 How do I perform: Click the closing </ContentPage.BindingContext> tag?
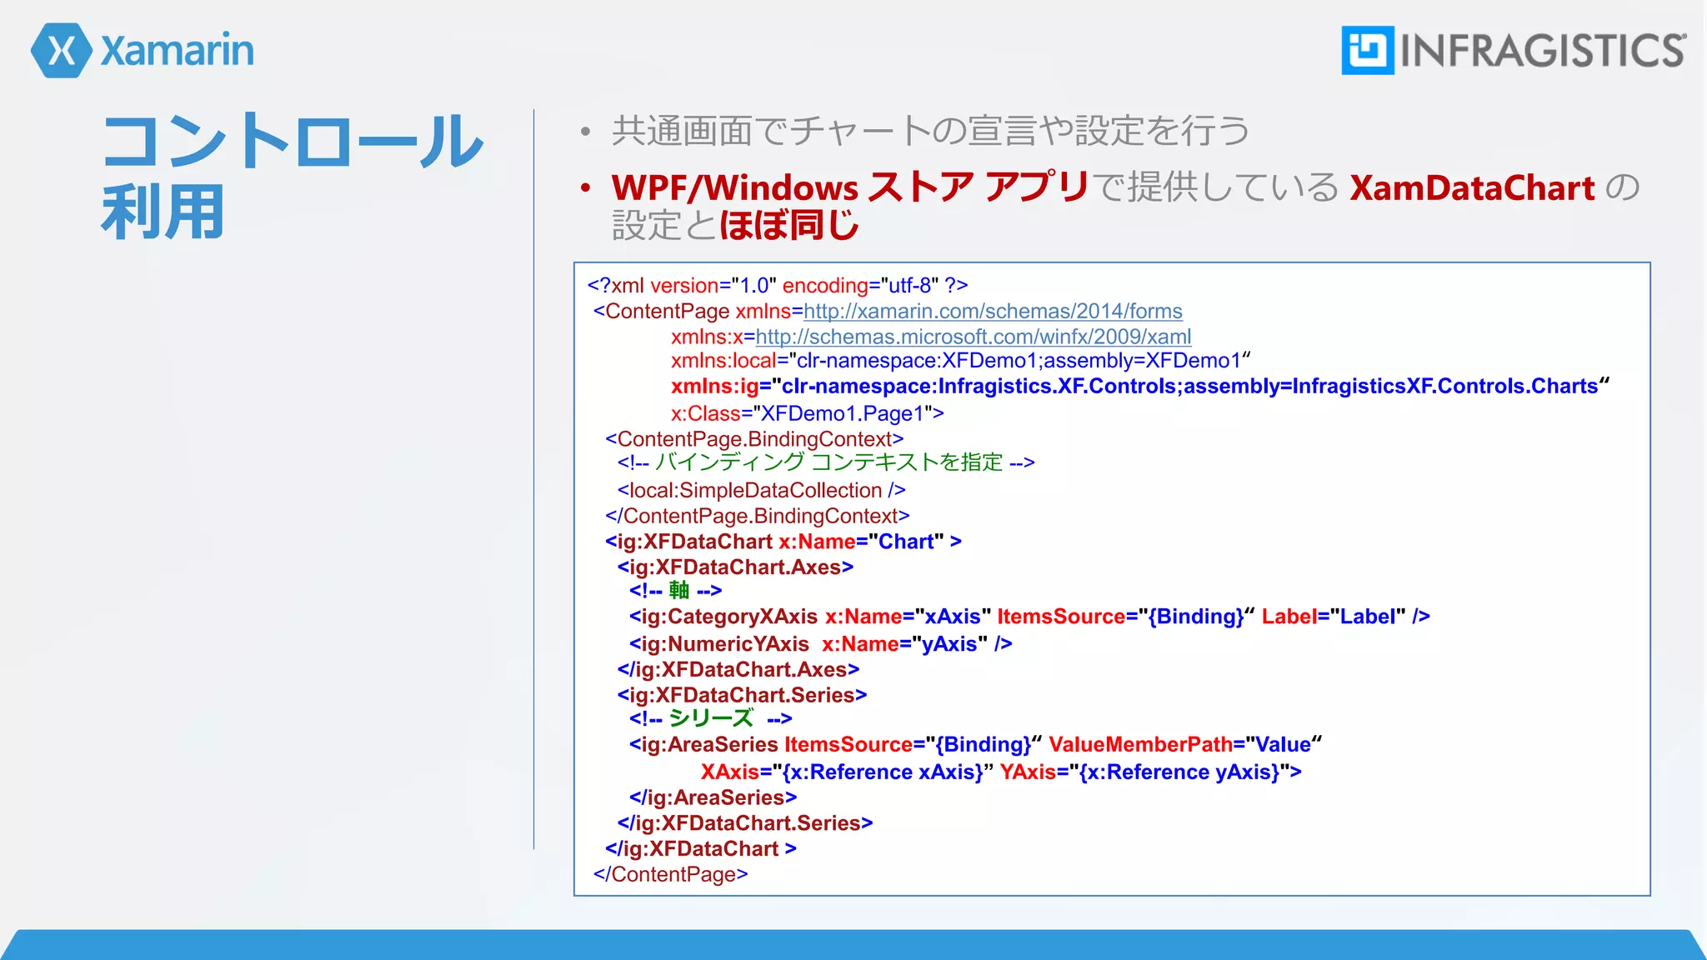click(758, 517)
